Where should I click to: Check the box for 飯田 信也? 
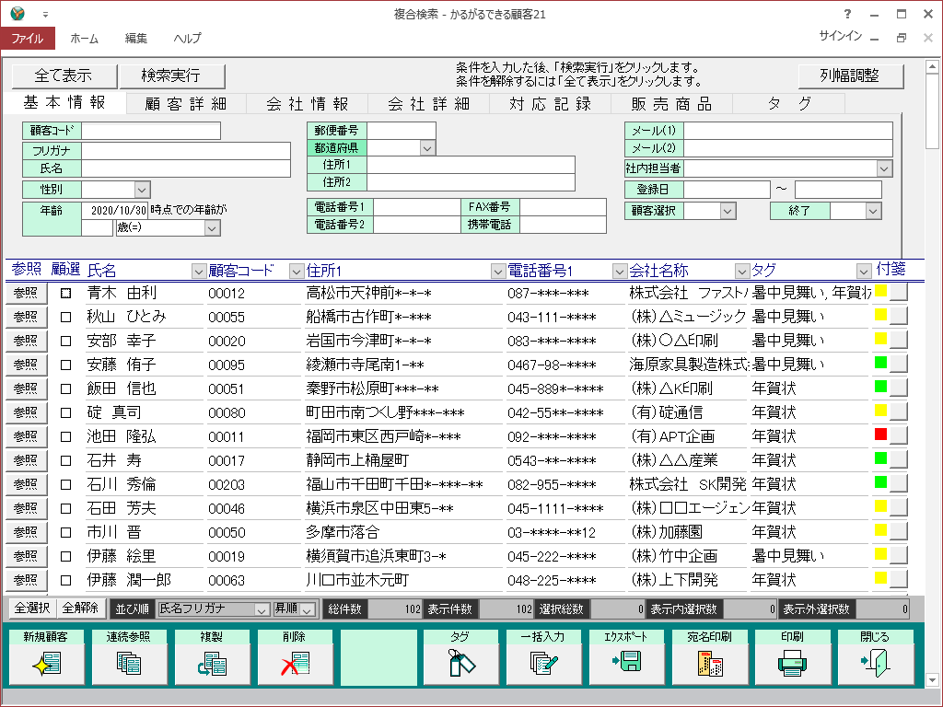66,389
